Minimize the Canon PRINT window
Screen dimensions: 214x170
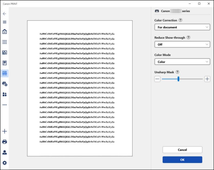point(190,4)
